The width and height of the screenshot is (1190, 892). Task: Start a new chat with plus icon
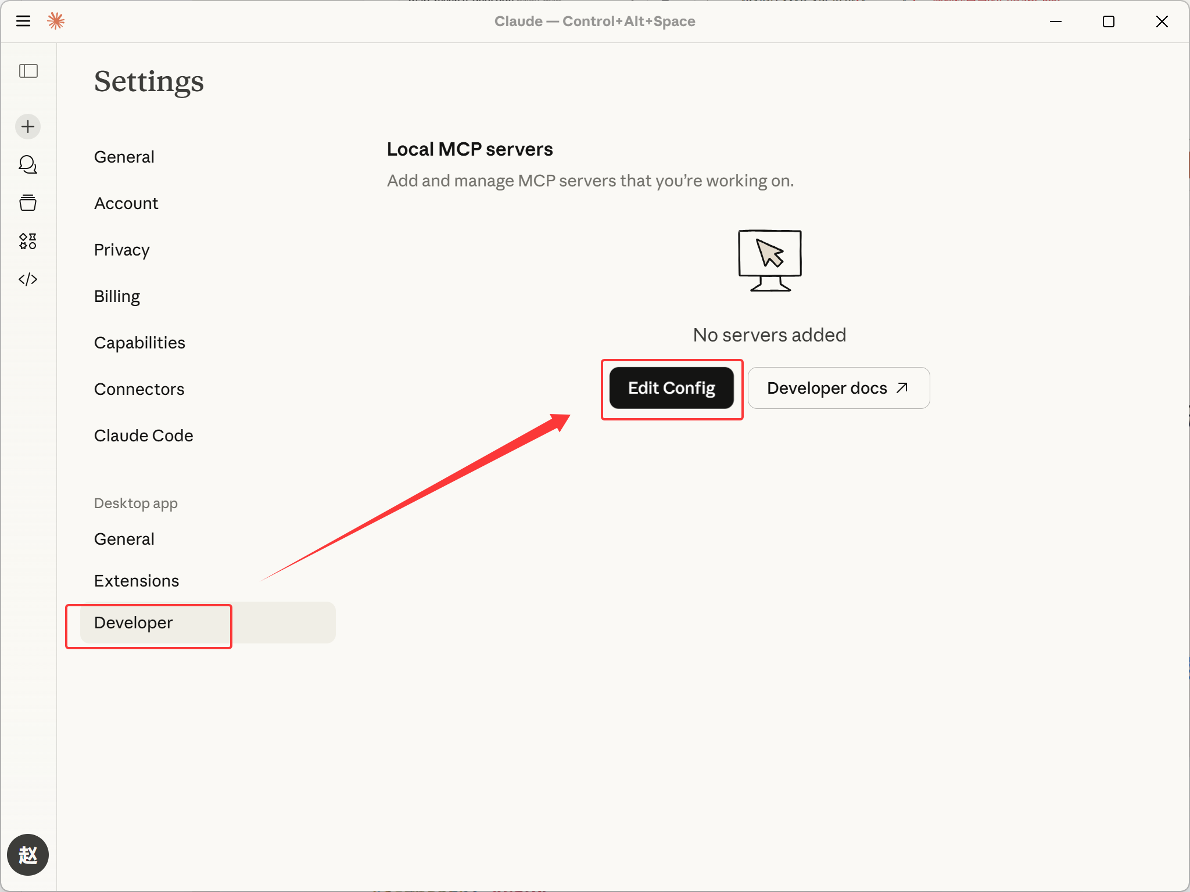pos(28,127)
